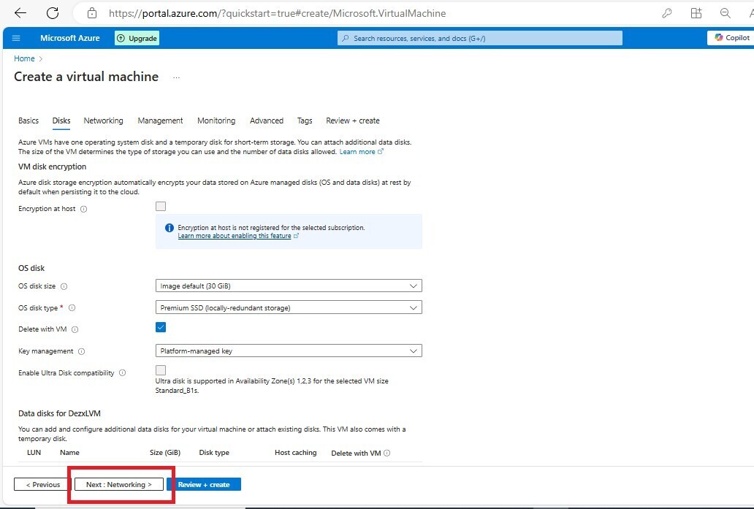Open the zoom magnifier icon in address bar

click(726, 13)
